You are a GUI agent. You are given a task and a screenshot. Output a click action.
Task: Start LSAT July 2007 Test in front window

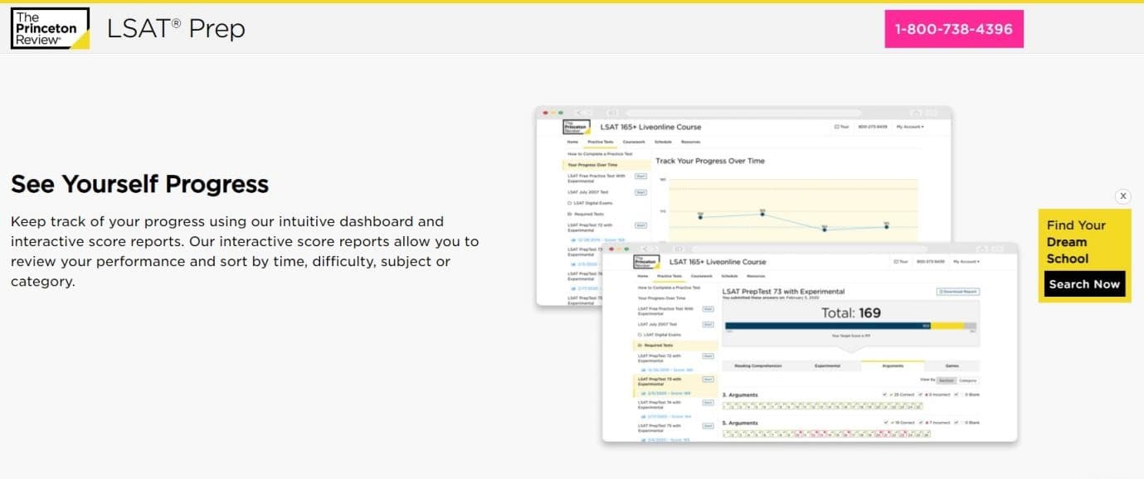708,325
